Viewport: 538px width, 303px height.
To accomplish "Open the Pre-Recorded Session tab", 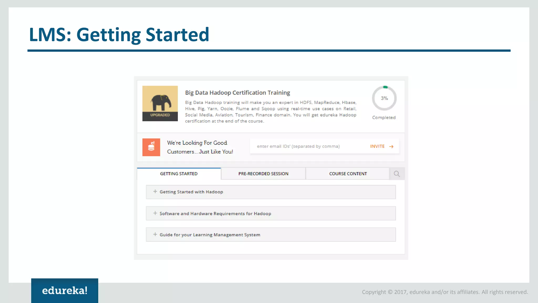I will click(x=263, y=174).
